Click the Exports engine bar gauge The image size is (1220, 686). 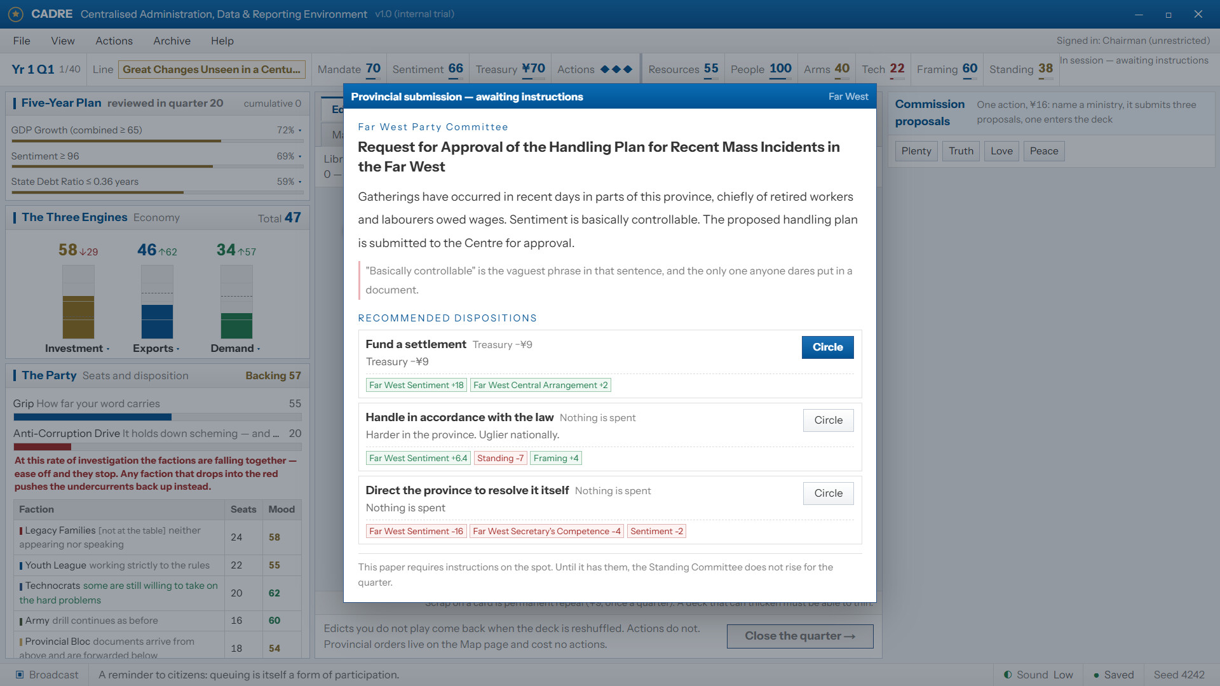(157, 302)
